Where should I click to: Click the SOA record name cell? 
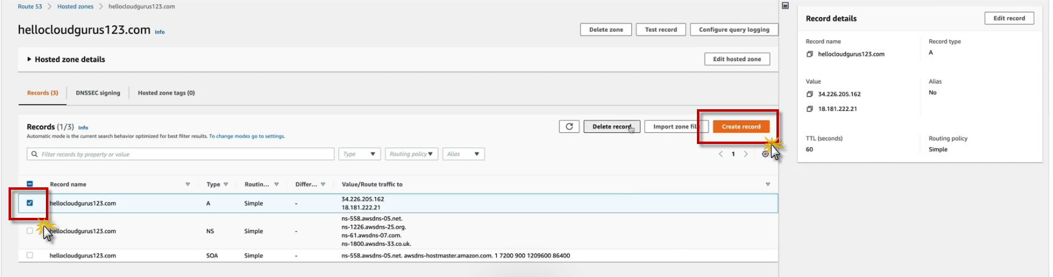pyautogui.click(x=83, y=256)
